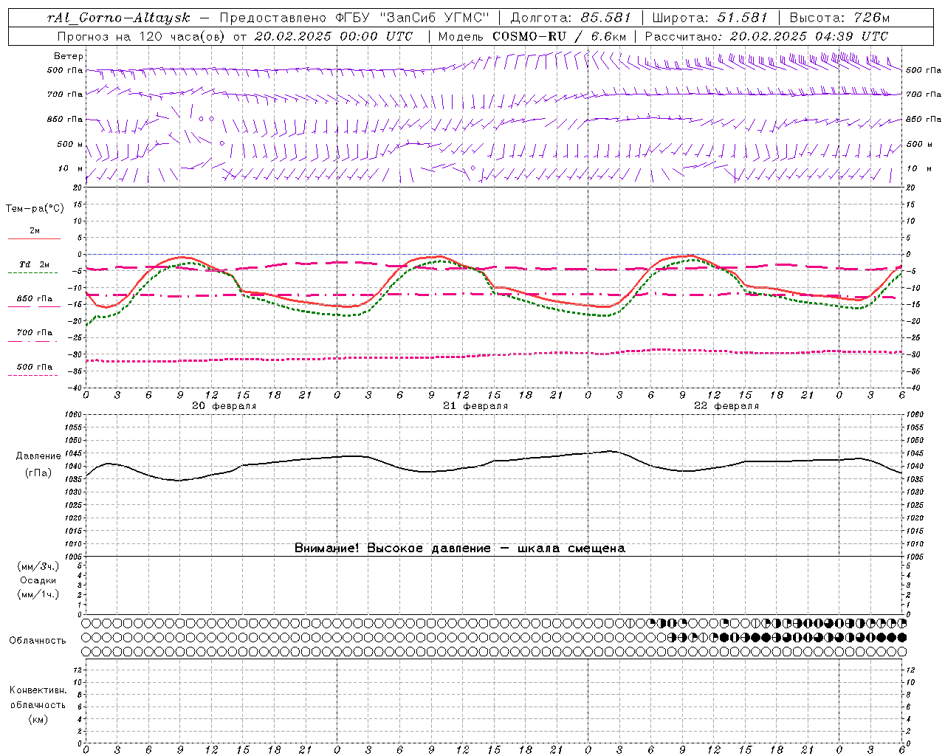The width and height of the screenshot is (945, 756).
Task: Click the 20 февраля date label
Action: [224, 406]
